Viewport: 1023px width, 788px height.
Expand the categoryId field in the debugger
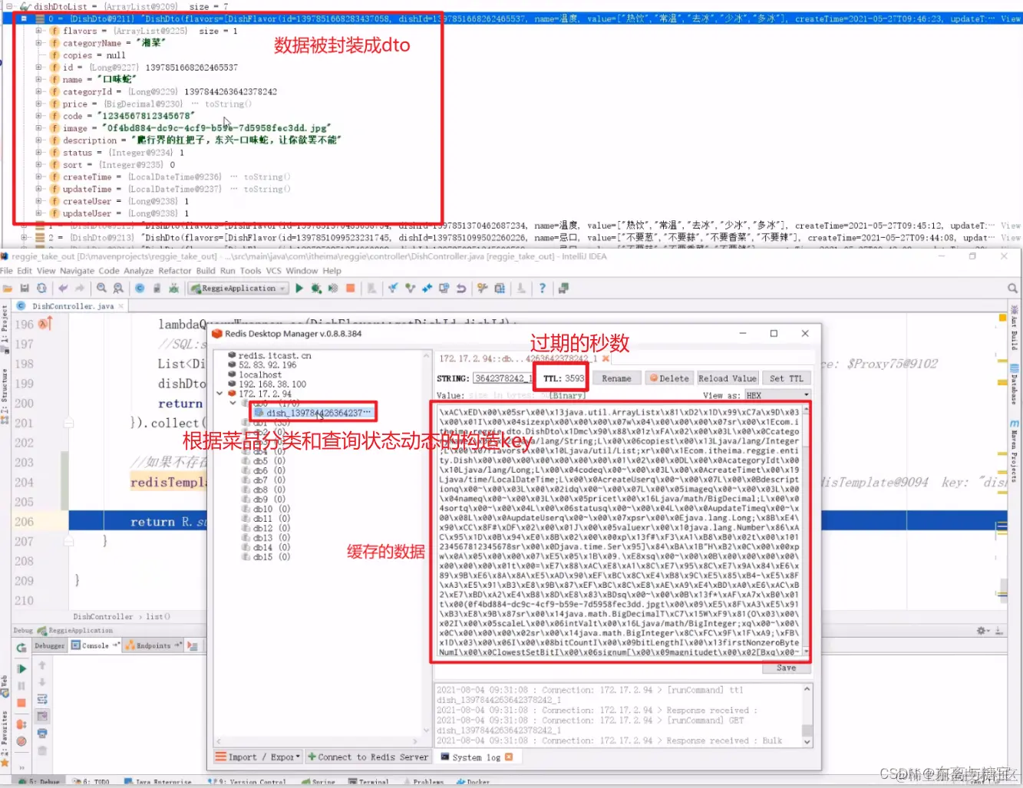pos(38,92)
